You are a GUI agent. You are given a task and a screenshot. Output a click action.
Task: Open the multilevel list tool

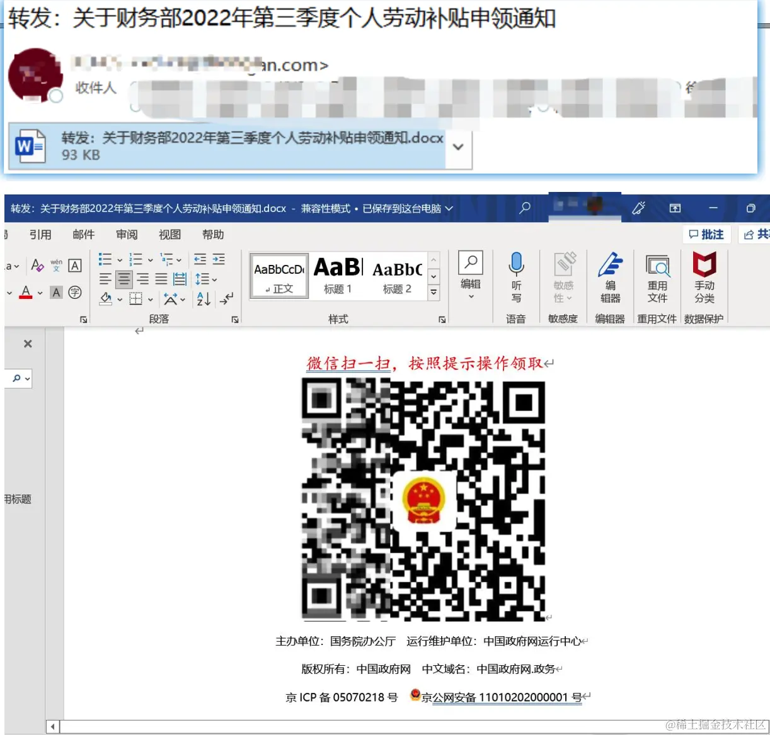166,259
